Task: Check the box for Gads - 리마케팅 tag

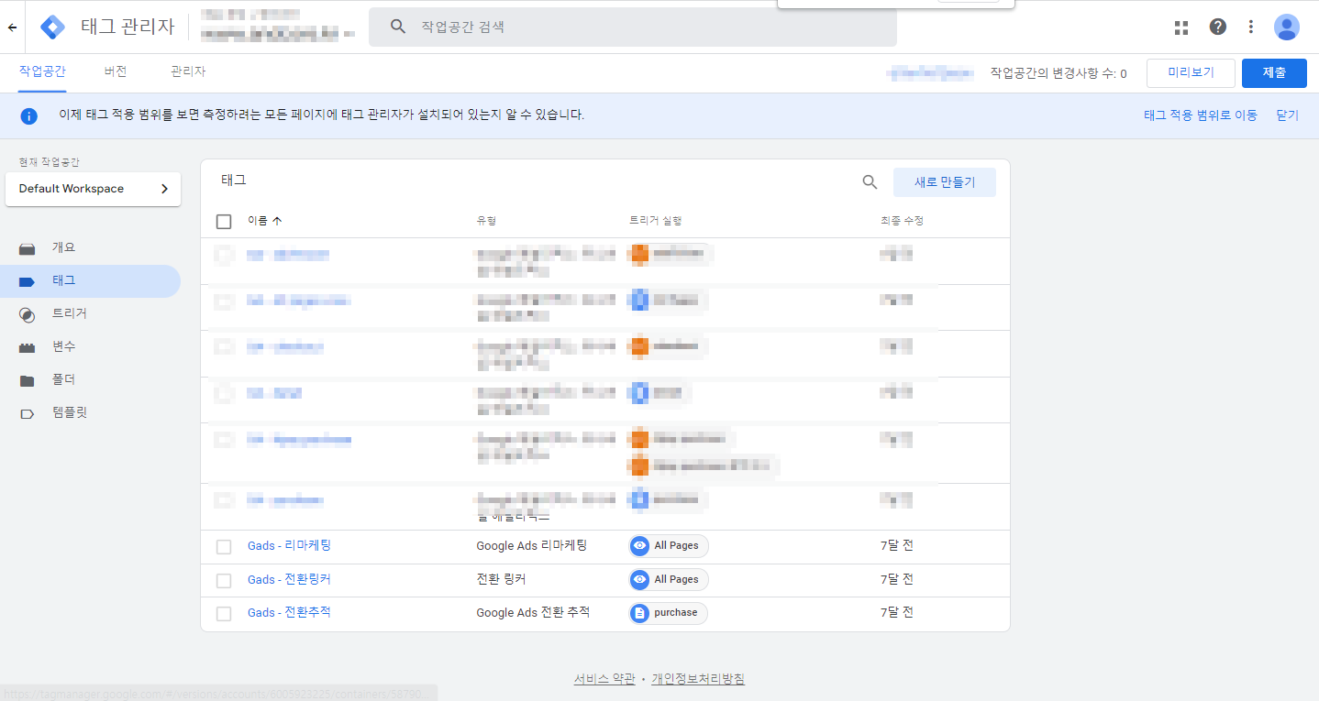Action: (x=224, y=547)
